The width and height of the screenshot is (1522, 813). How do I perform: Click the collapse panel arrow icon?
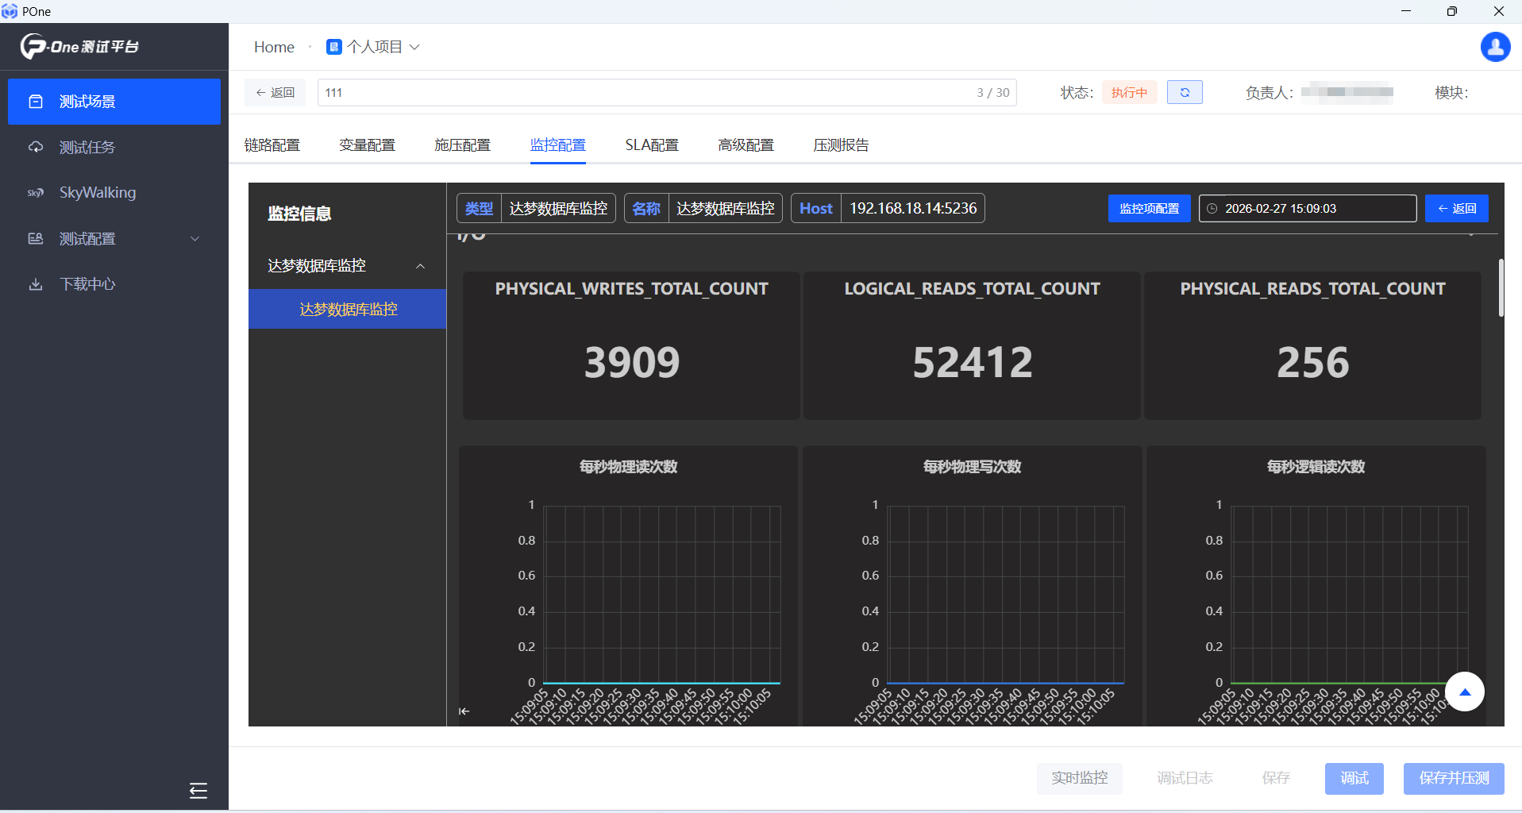(464, 711)
